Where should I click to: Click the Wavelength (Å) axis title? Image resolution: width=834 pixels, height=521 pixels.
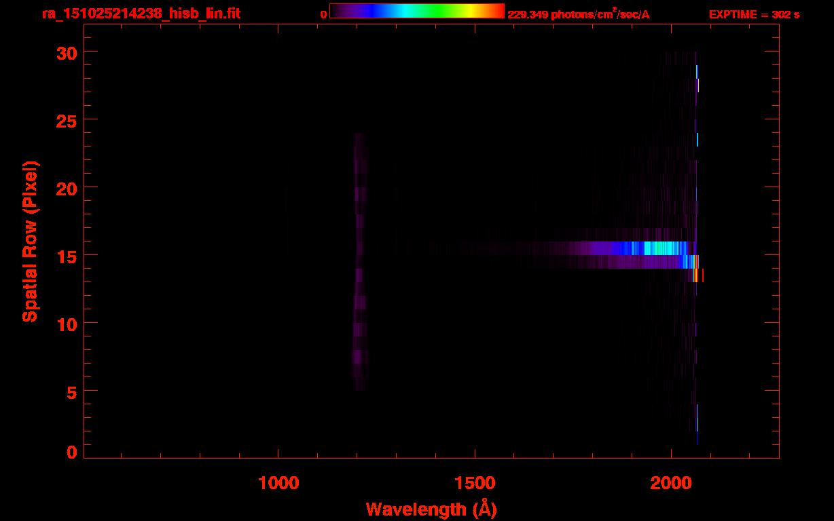[431, 509]
